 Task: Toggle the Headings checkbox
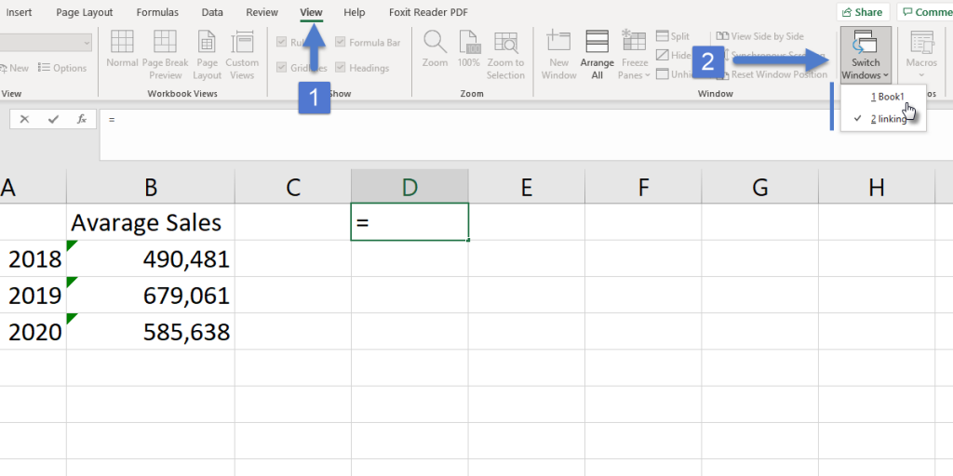(341, 68)
